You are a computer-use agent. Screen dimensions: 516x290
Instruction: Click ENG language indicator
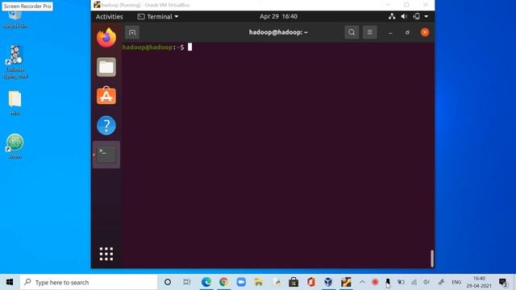[456, 282]
